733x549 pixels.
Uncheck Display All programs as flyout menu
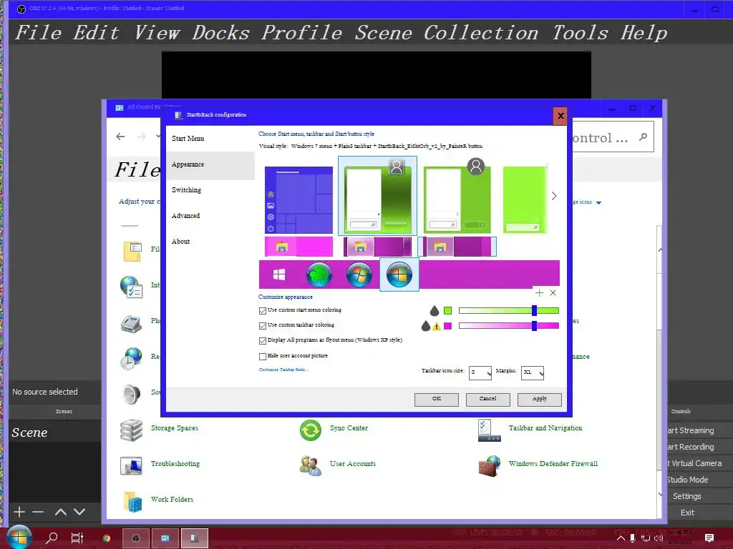(263, 341)
